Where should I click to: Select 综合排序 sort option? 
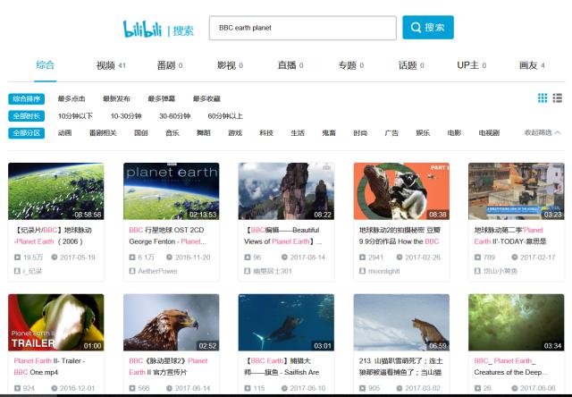26,99
